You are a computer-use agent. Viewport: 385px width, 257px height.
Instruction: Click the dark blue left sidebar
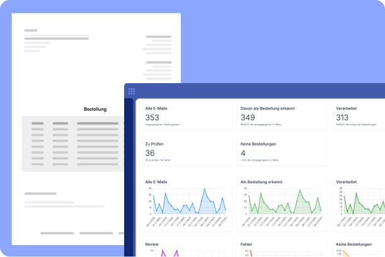click(x=129, y=176)
